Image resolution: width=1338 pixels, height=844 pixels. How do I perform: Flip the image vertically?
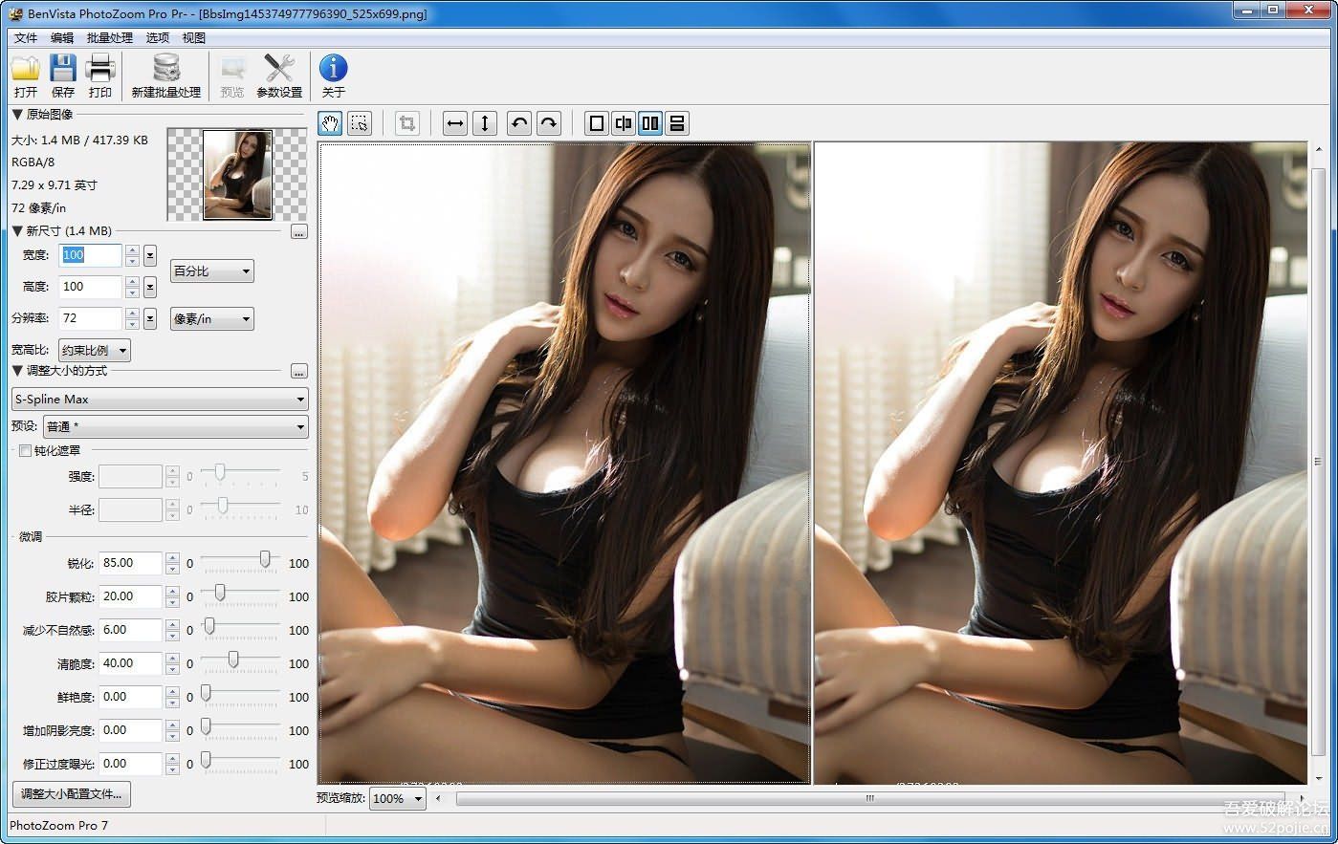485,123
